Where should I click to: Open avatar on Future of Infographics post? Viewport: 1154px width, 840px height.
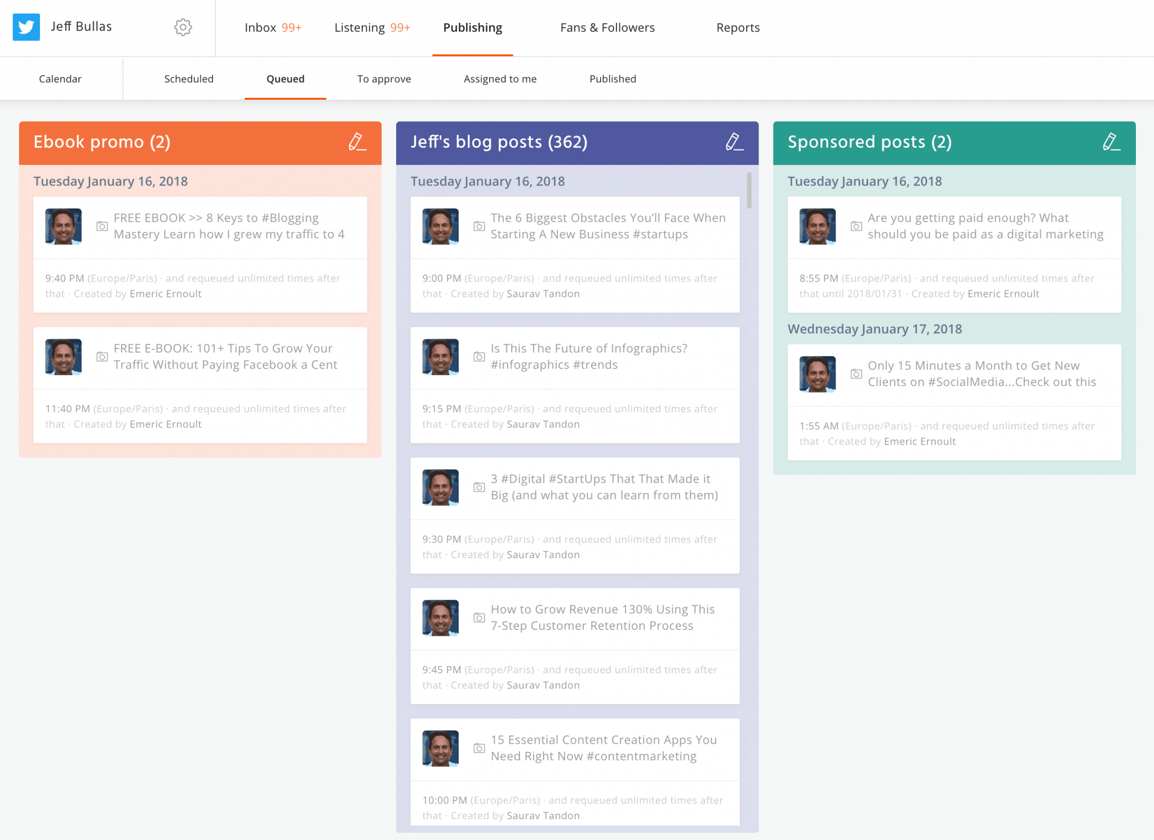[440, 357]
